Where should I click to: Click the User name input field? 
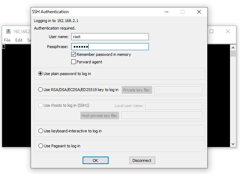point(110,37)
